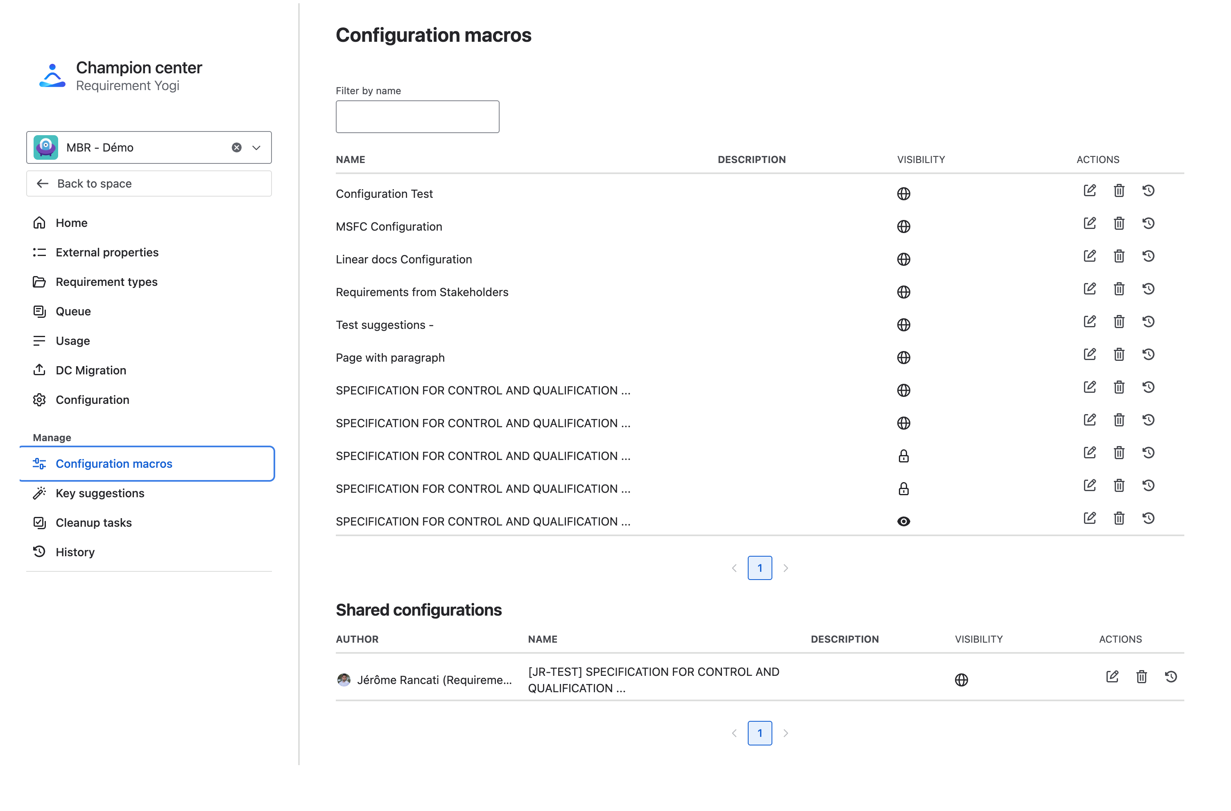
Task: Open the Requirement types section
Action: point(106,282)
